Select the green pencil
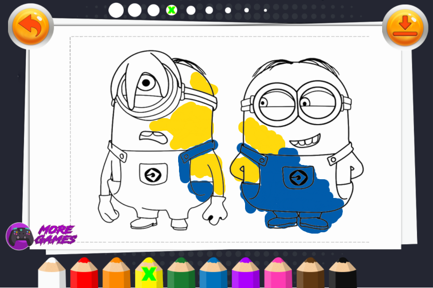The image size is (433, 288). [181, 273]
